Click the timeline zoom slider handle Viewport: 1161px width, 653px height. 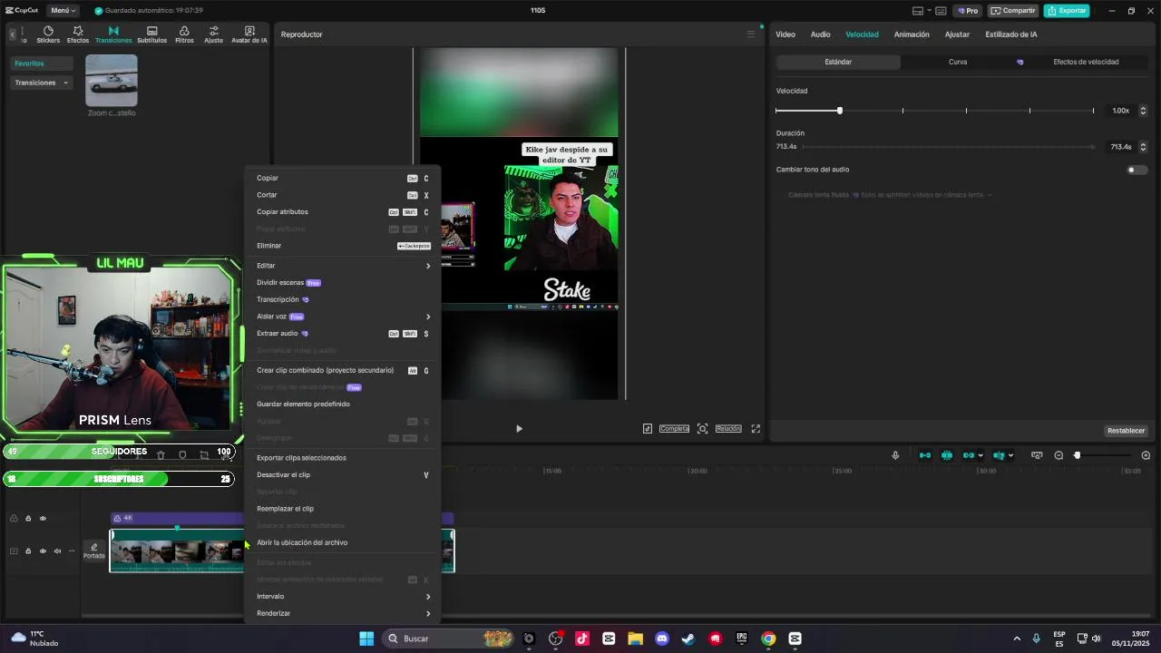1078,455
